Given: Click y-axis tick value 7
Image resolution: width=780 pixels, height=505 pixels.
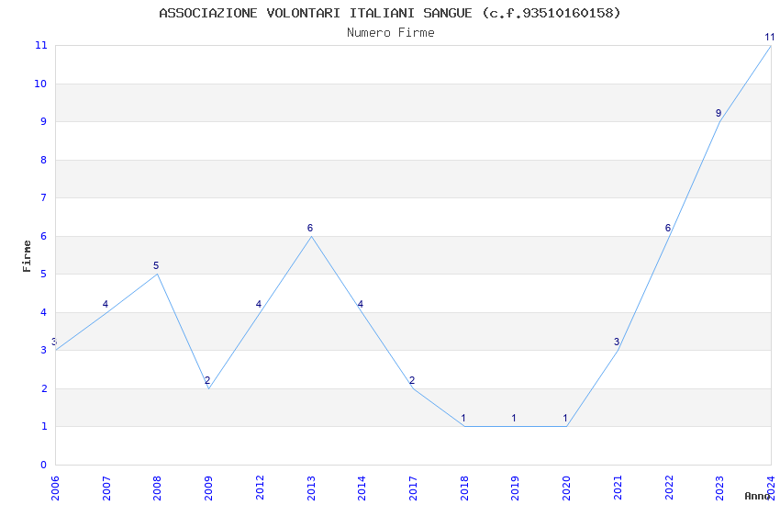Looking at the screenshot, I should click(x=44, y=197).
